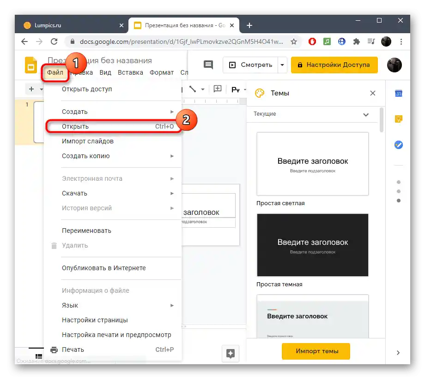This screenshot has height=379, width=425.
Task: Click the Themes panel vertical scrollbar
Action: 382,120
